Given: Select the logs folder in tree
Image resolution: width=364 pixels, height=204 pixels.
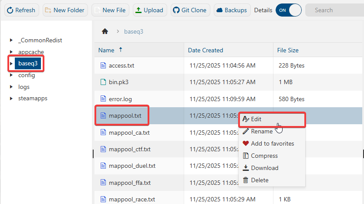Looking at the screenshot, I should click(24, 87).
